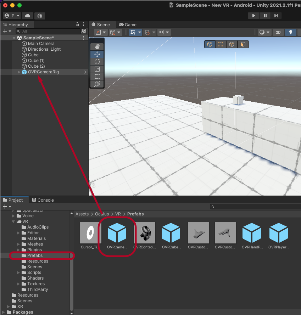Select Directional Light object

pyautogui.click(x=44, y=49)
